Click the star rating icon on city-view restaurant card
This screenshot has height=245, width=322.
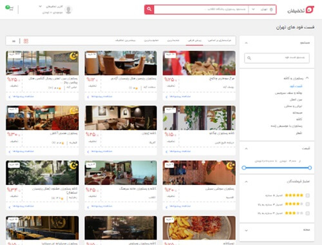[x=60, y=88]
